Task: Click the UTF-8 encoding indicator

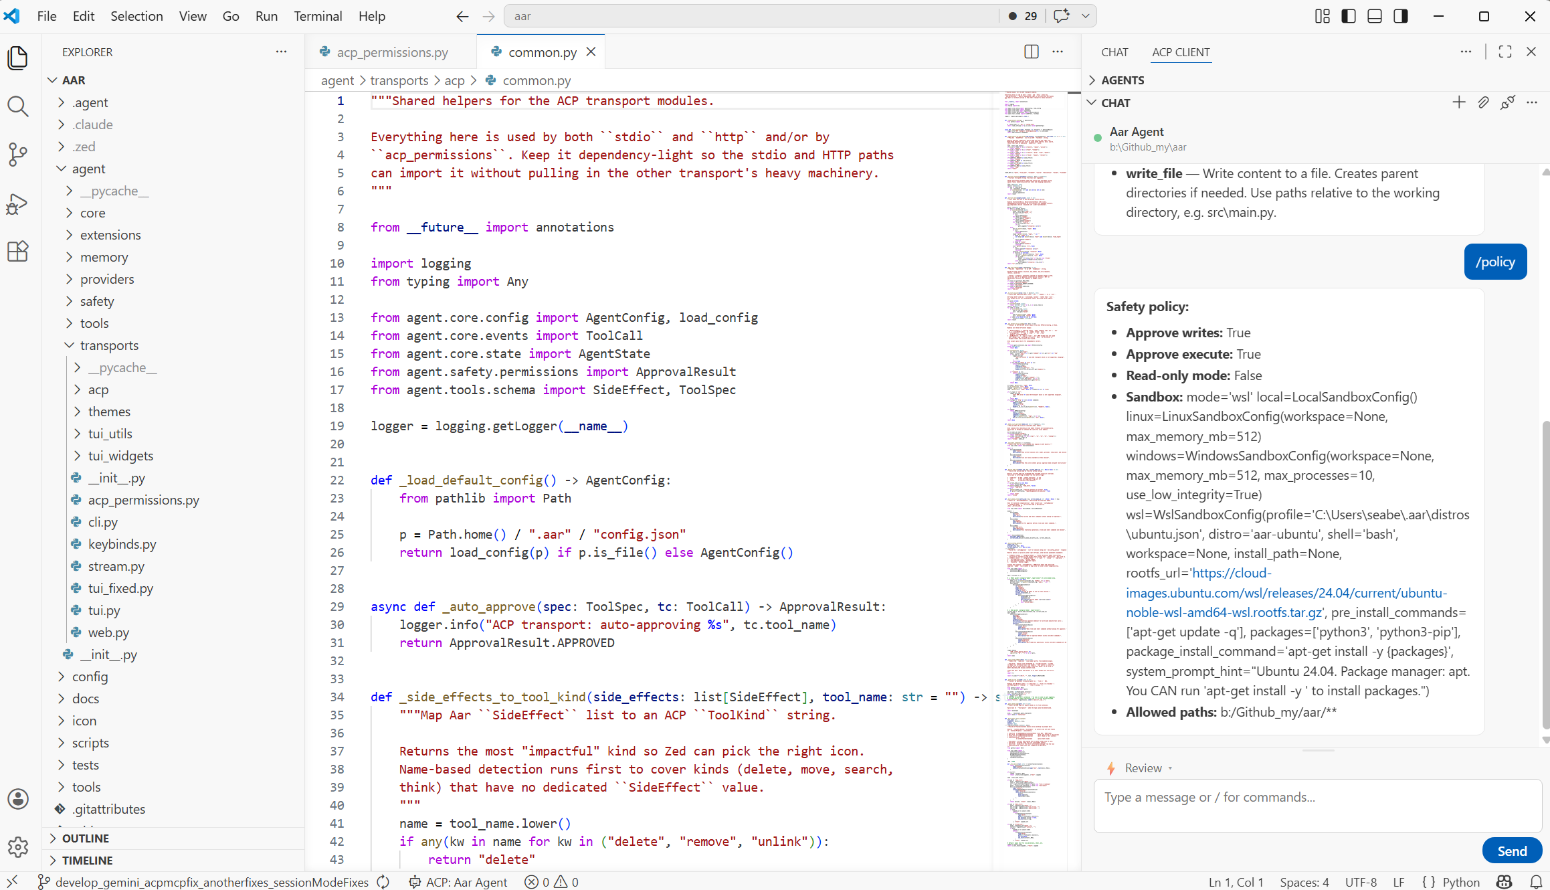Action: click(1361, 882)
